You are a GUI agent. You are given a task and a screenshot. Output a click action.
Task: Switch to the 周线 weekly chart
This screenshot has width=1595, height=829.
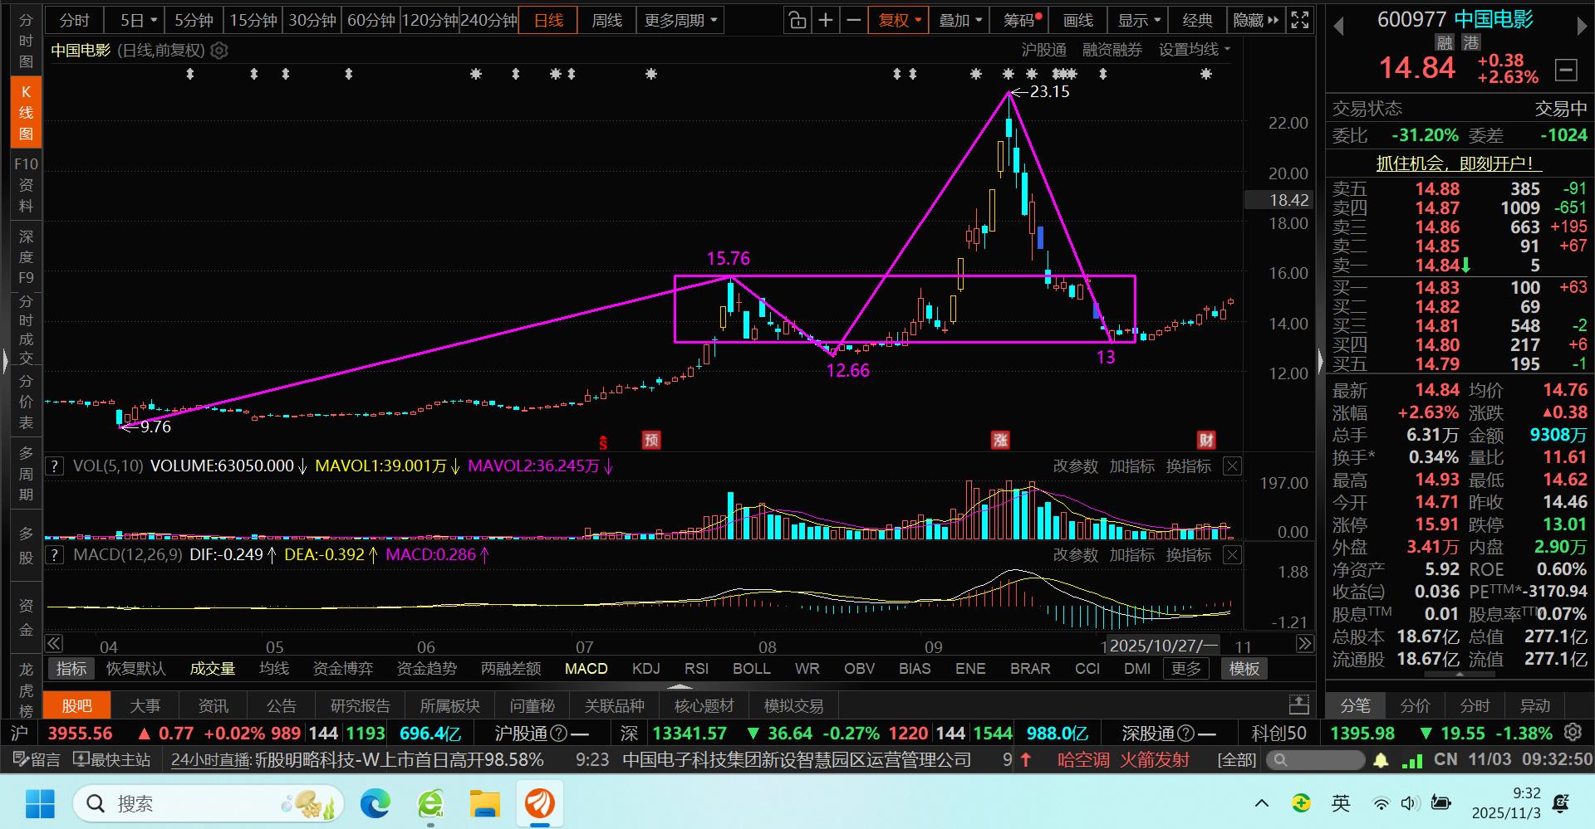click(607, 21)
